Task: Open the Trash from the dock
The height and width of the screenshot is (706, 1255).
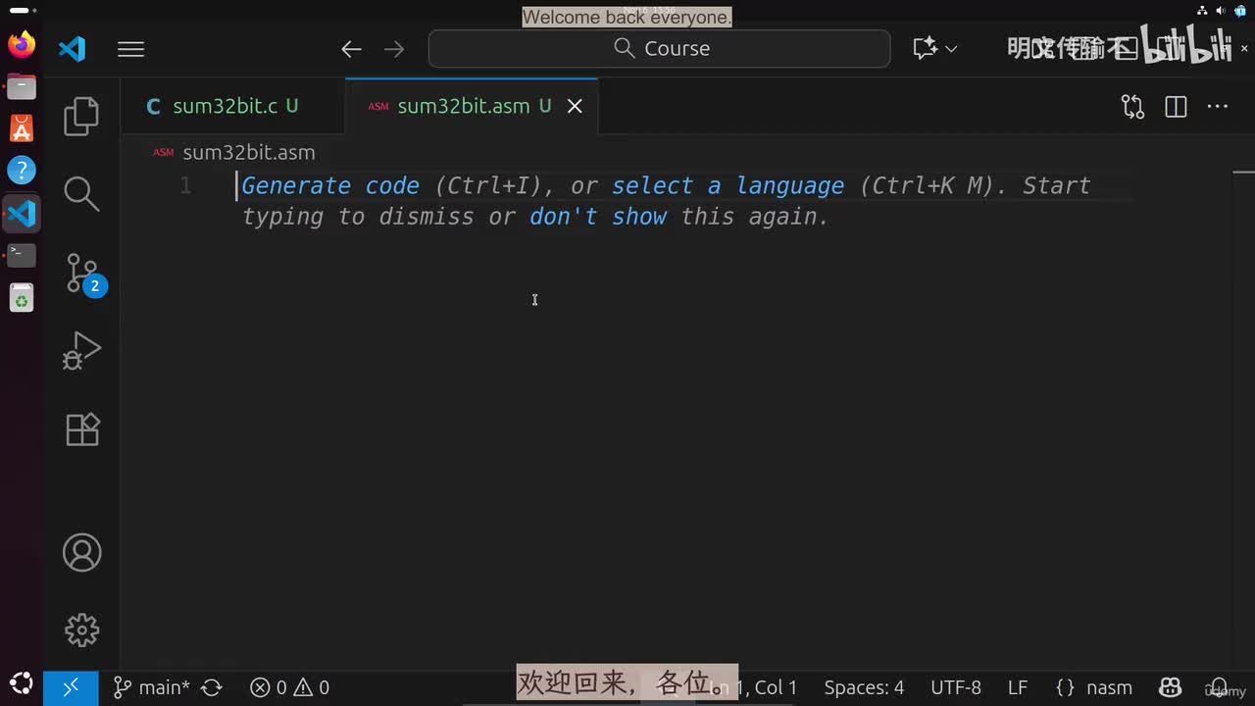Action: pos(22,297)
